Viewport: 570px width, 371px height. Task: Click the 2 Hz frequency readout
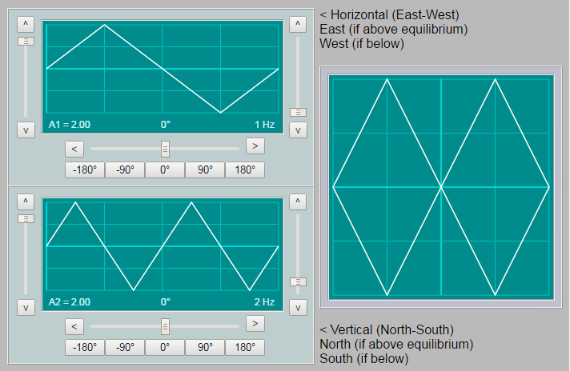(x=264, y=302)
